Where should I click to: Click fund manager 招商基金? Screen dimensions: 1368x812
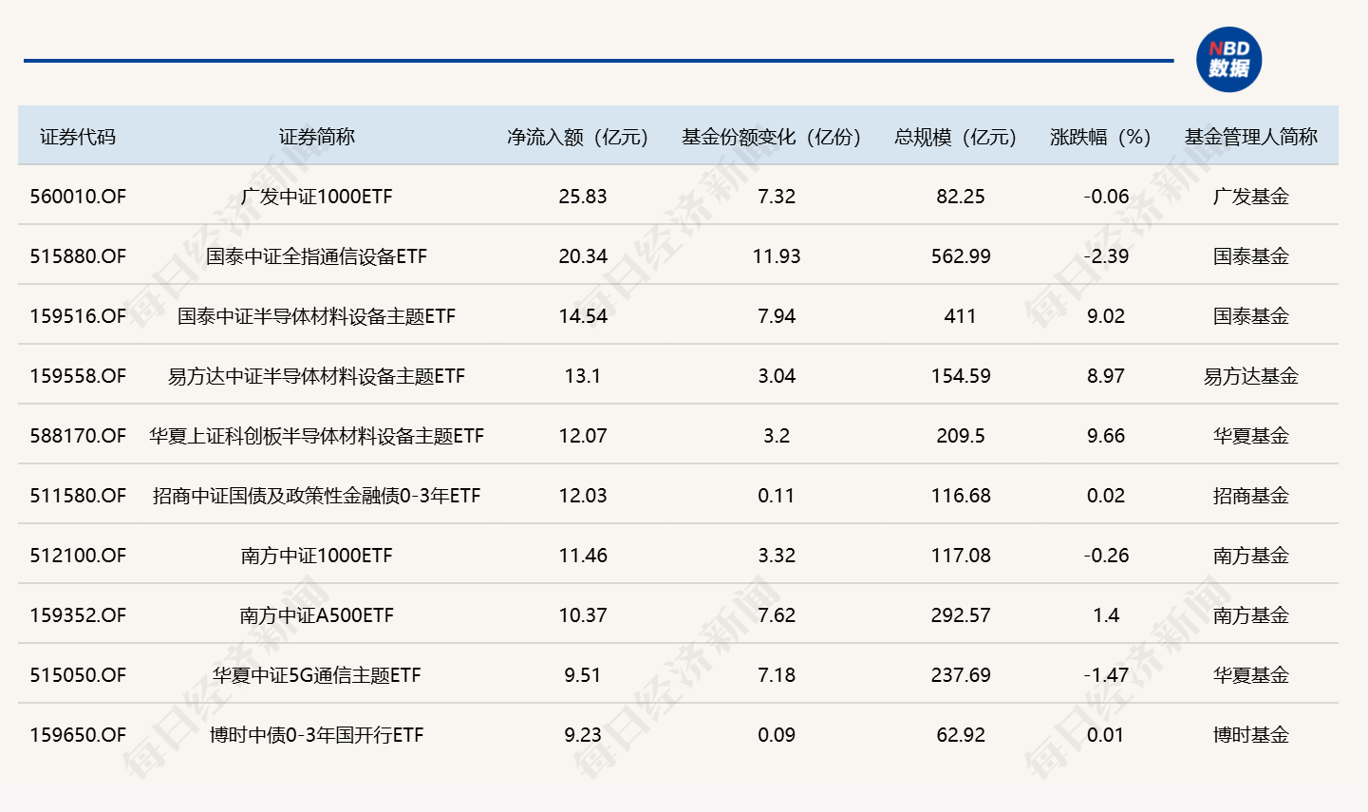(x=1251, y=496)
